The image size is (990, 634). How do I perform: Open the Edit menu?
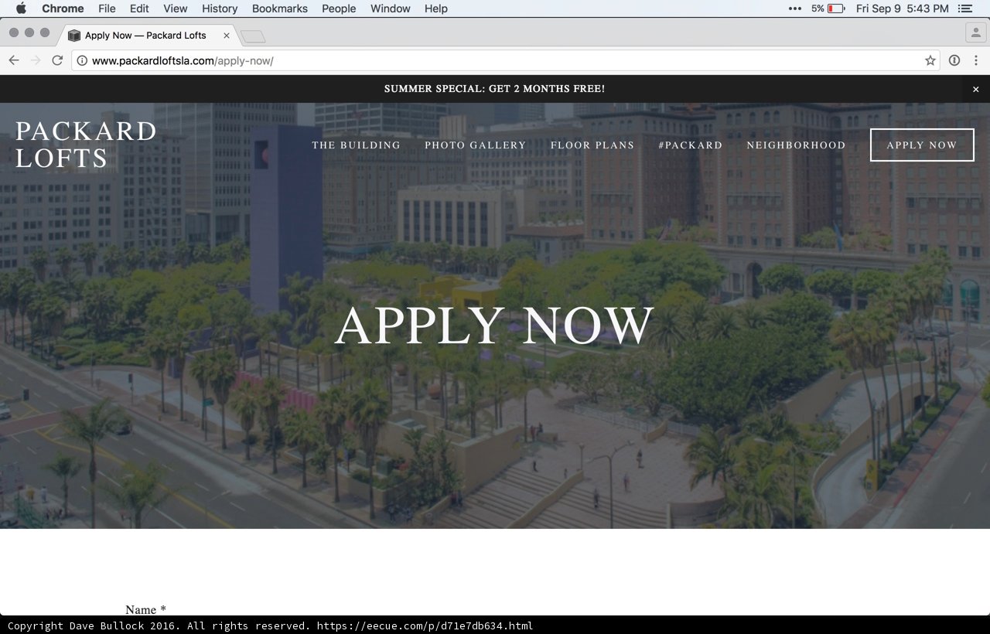[139, 9]
